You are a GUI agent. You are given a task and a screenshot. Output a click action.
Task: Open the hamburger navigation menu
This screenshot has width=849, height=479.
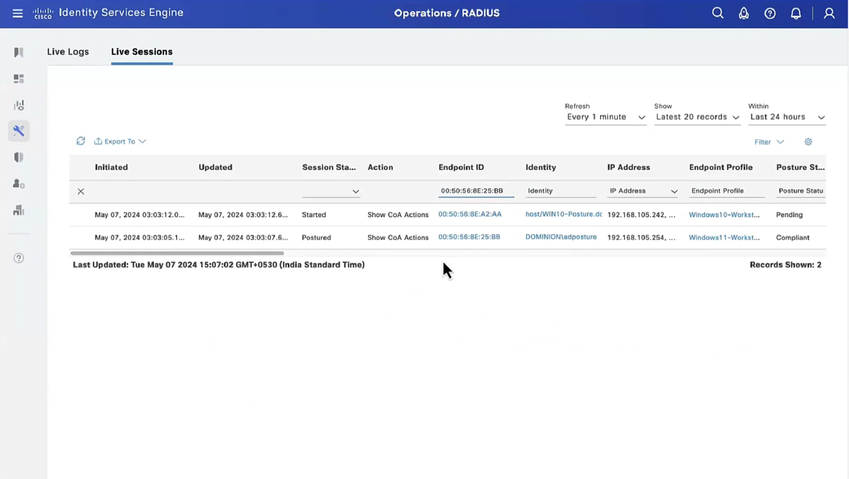point(17,13)
